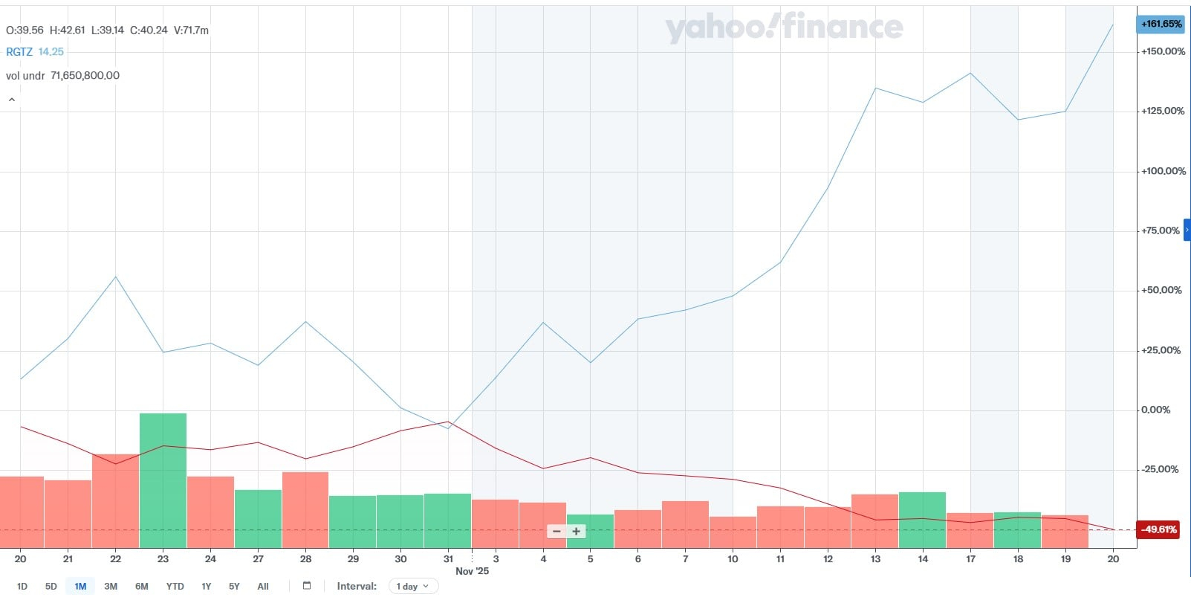Click the +161.65% blue price label
The height and width of the screenshot is (603, 1191).
1161,25
